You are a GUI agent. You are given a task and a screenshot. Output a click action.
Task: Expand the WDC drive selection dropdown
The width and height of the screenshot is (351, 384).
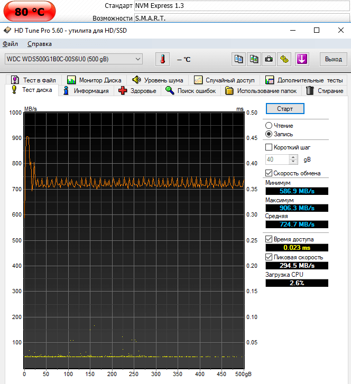point(138,59)
